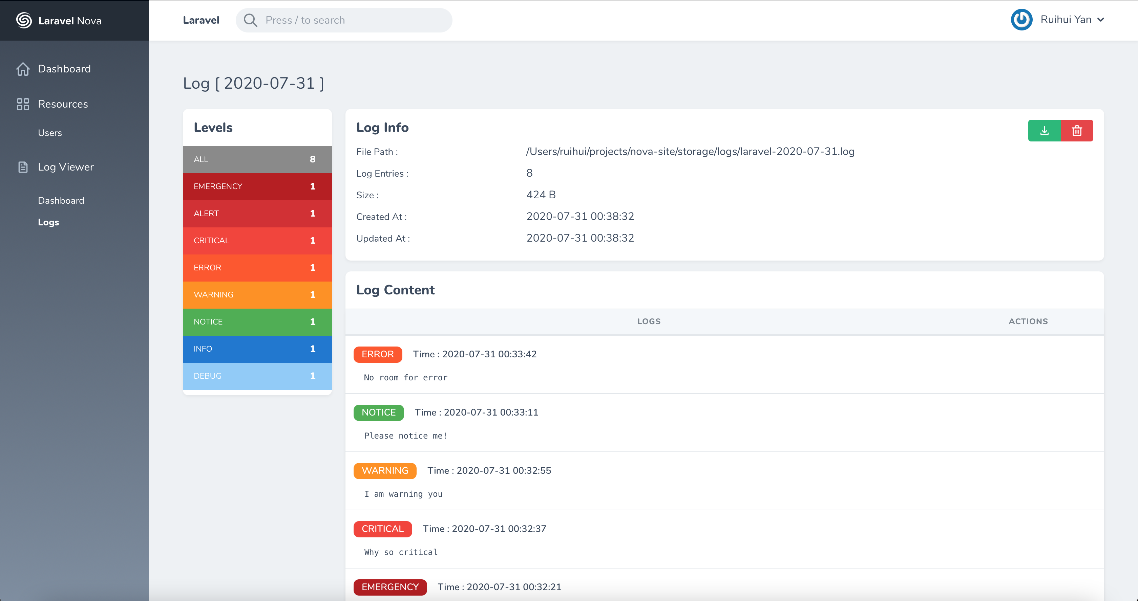Viewport: 1138px width, 601px height.
Task: Filter logs by ALL level
Action: coord(257,159)
